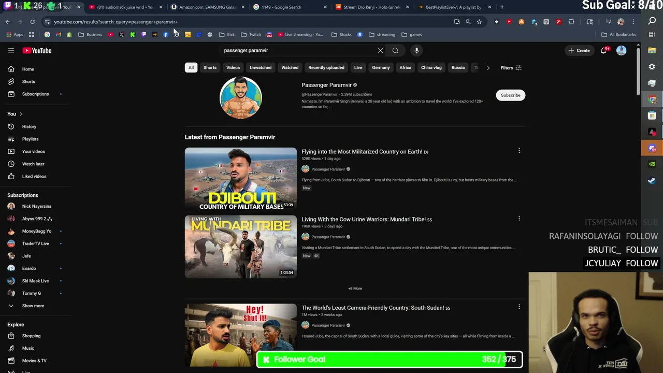The height and width of the screenshot is (373, 663).
Task: Open Facebook bookmark icon
Action: (166, 35)
